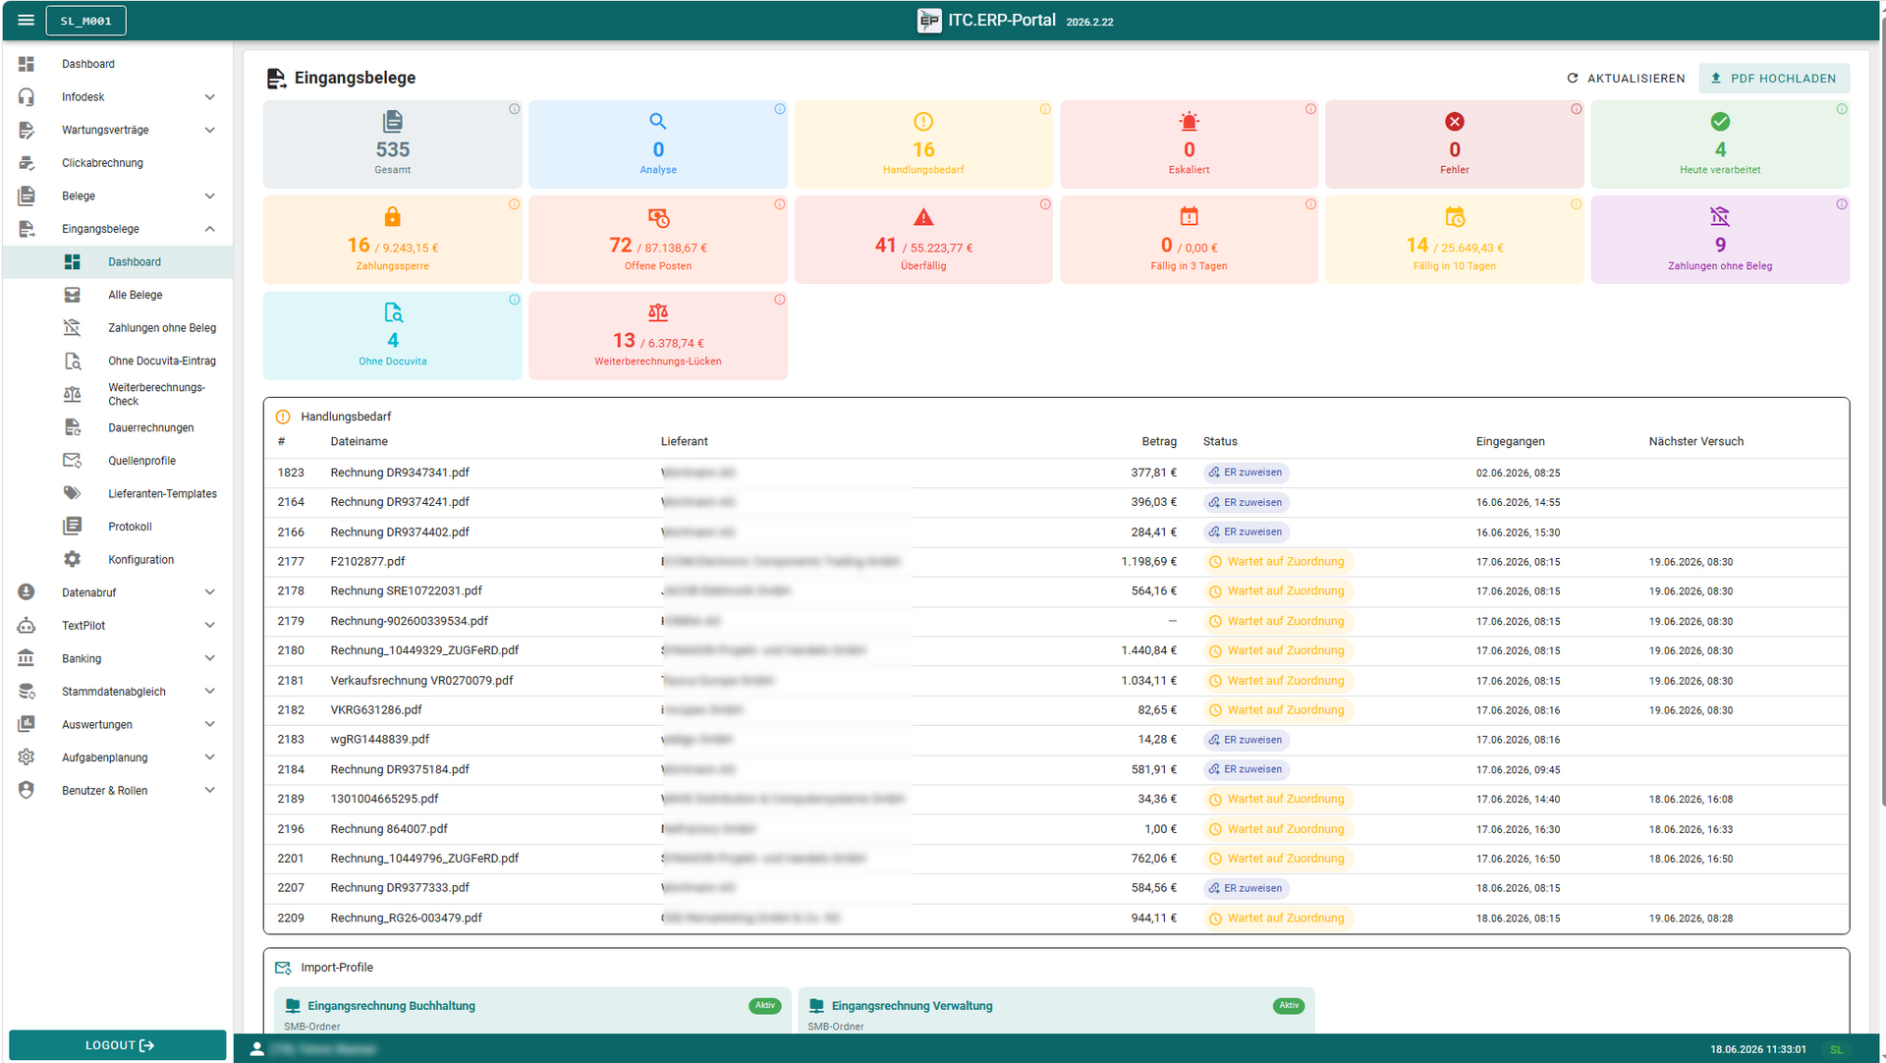Click Weiterberechnungs-Lücken scale icon
Viewport: 1886px width, 1063px height.
[658, 312]
